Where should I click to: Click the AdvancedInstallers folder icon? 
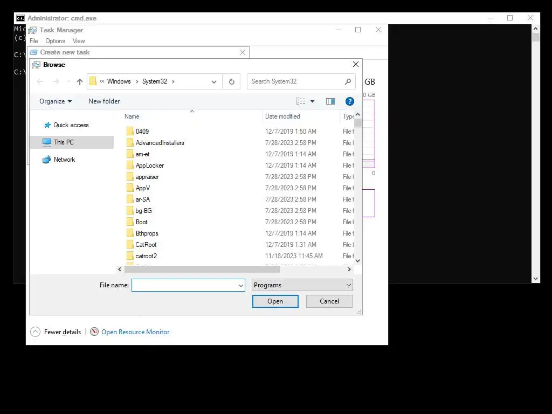130,142
